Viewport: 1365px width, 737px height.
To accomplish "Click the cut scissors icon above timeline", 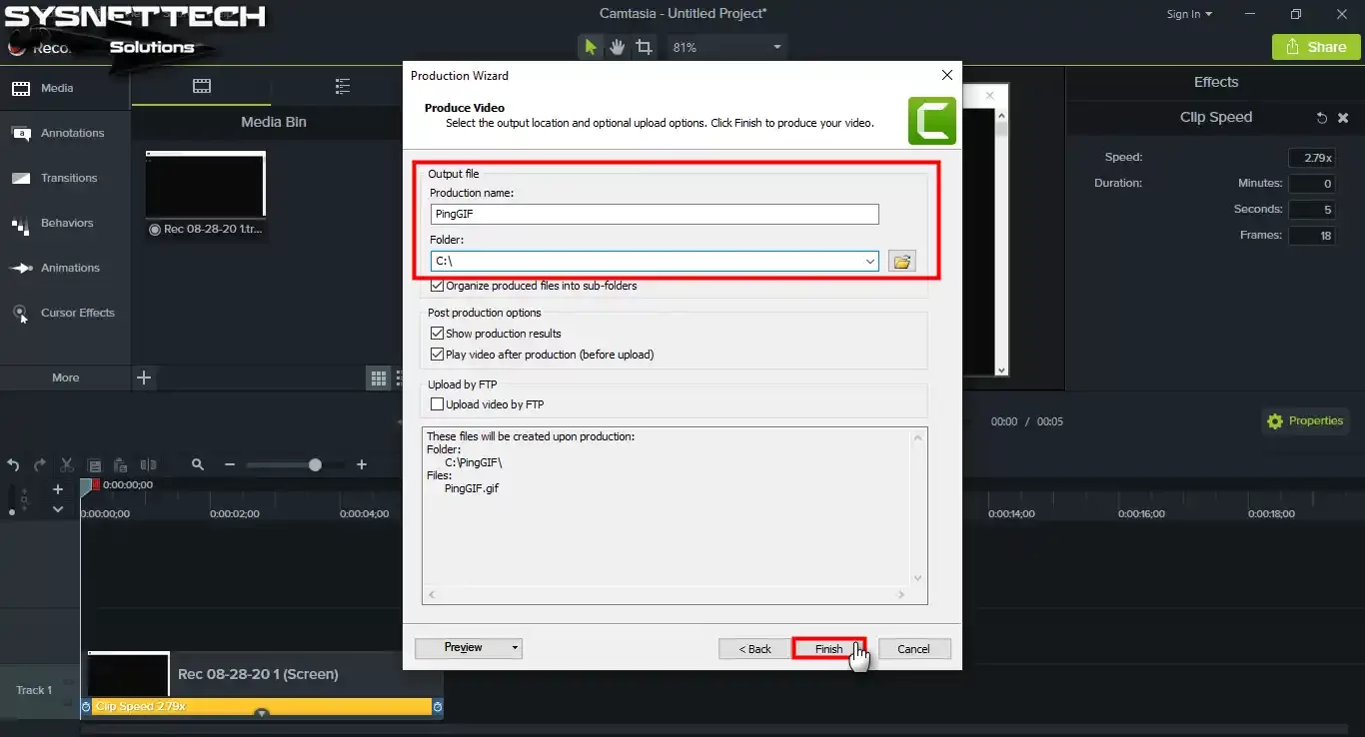I will pos(66,464).
